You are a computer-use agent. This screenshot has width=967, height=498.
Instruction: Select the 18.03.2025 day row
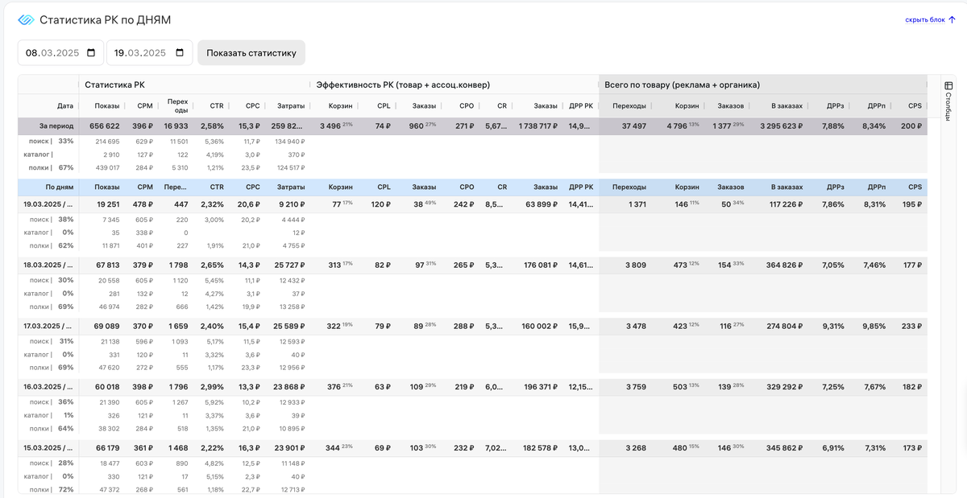pyautogui.click(x=472, y=265)
